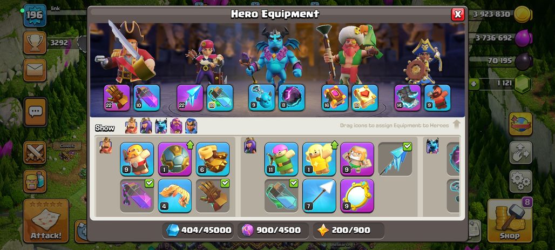555x250 pixels.
Task: Filter equipment by Grand Warden head icon
Action: pos(176,126)
